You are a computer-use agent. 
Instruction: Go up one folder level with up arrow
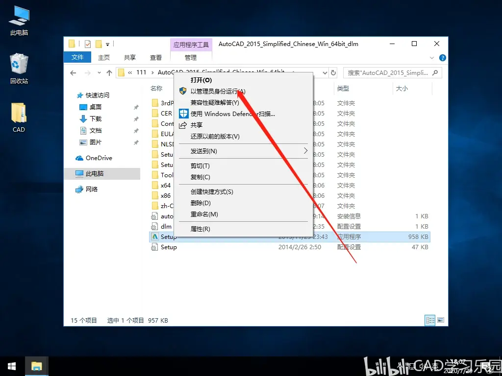click(109, 73)
